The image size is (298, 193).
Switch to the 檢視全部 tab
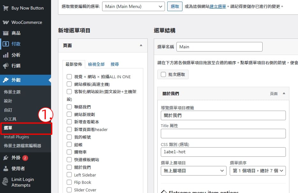coord(96,64)
